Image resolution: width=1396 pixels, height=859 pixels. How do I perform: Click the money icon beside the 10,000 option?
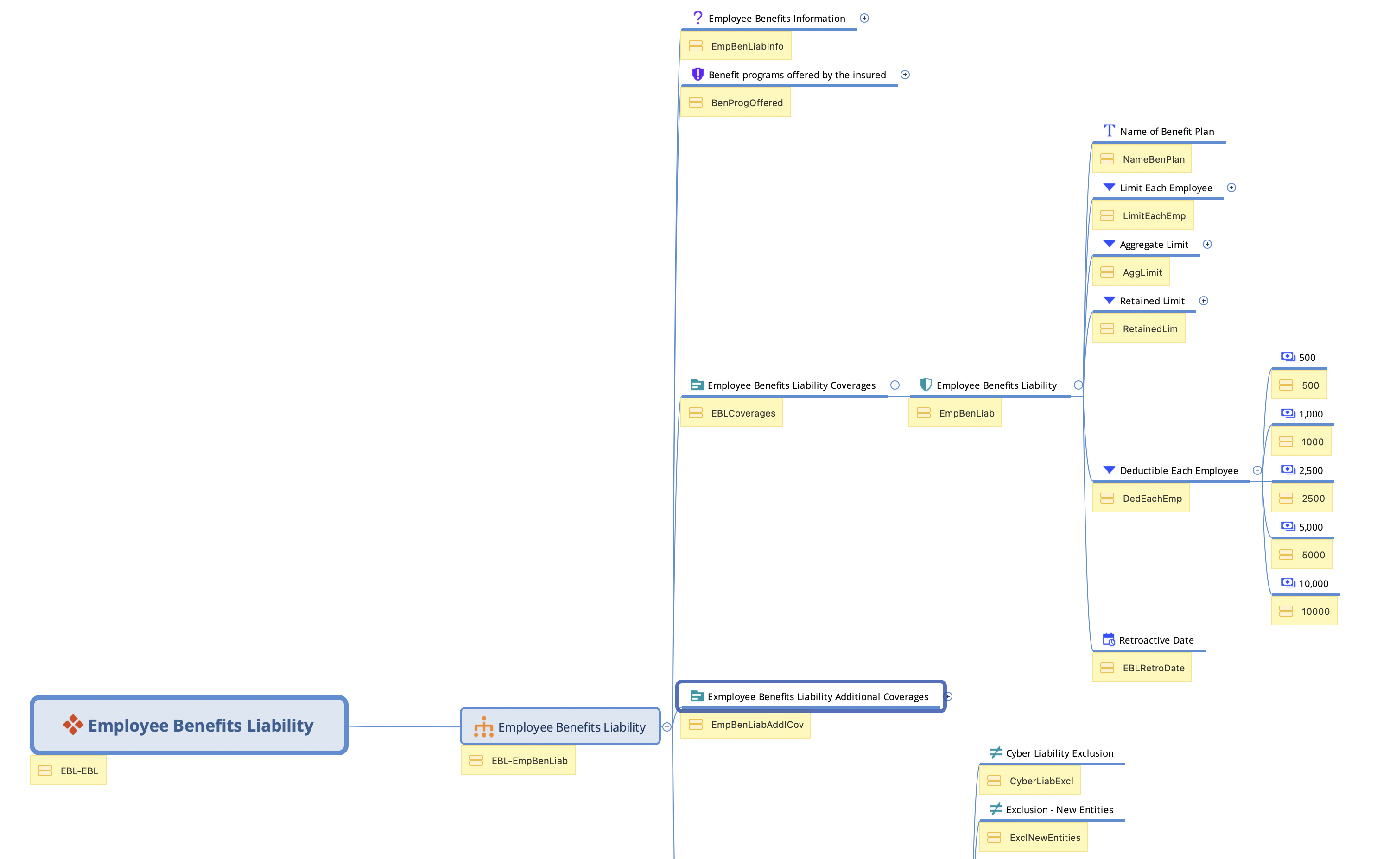[1288, 583]
